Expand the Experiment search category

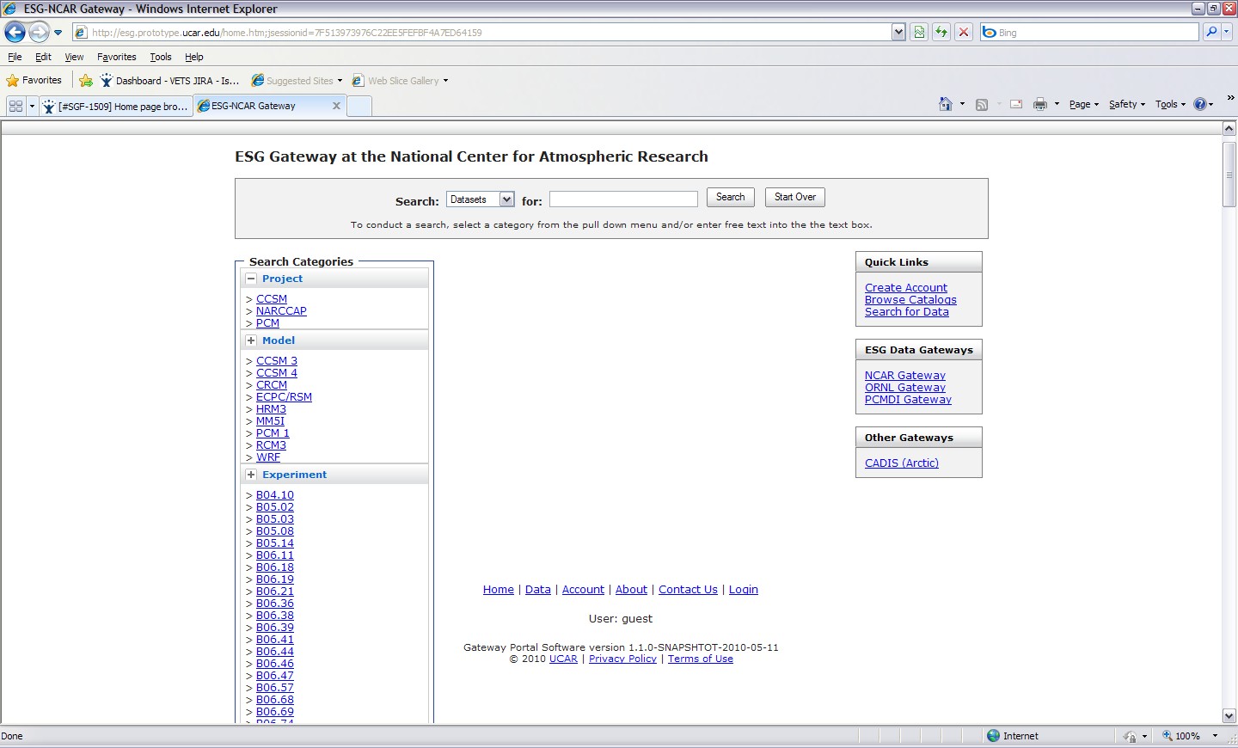(x=251, y=475)
